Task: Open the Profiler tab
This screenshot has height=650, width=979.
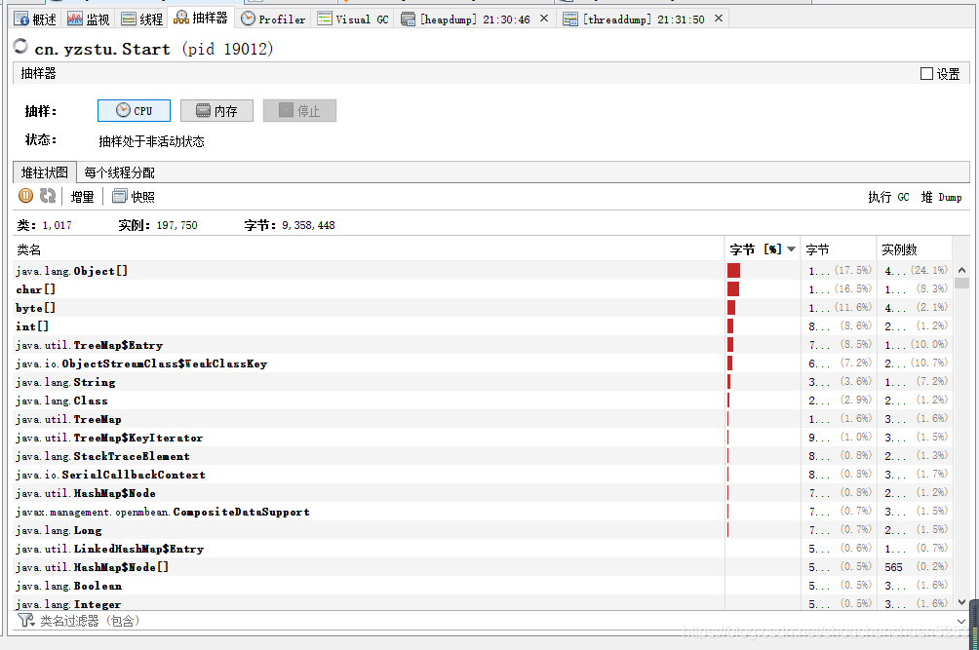Action: (273, 19)
